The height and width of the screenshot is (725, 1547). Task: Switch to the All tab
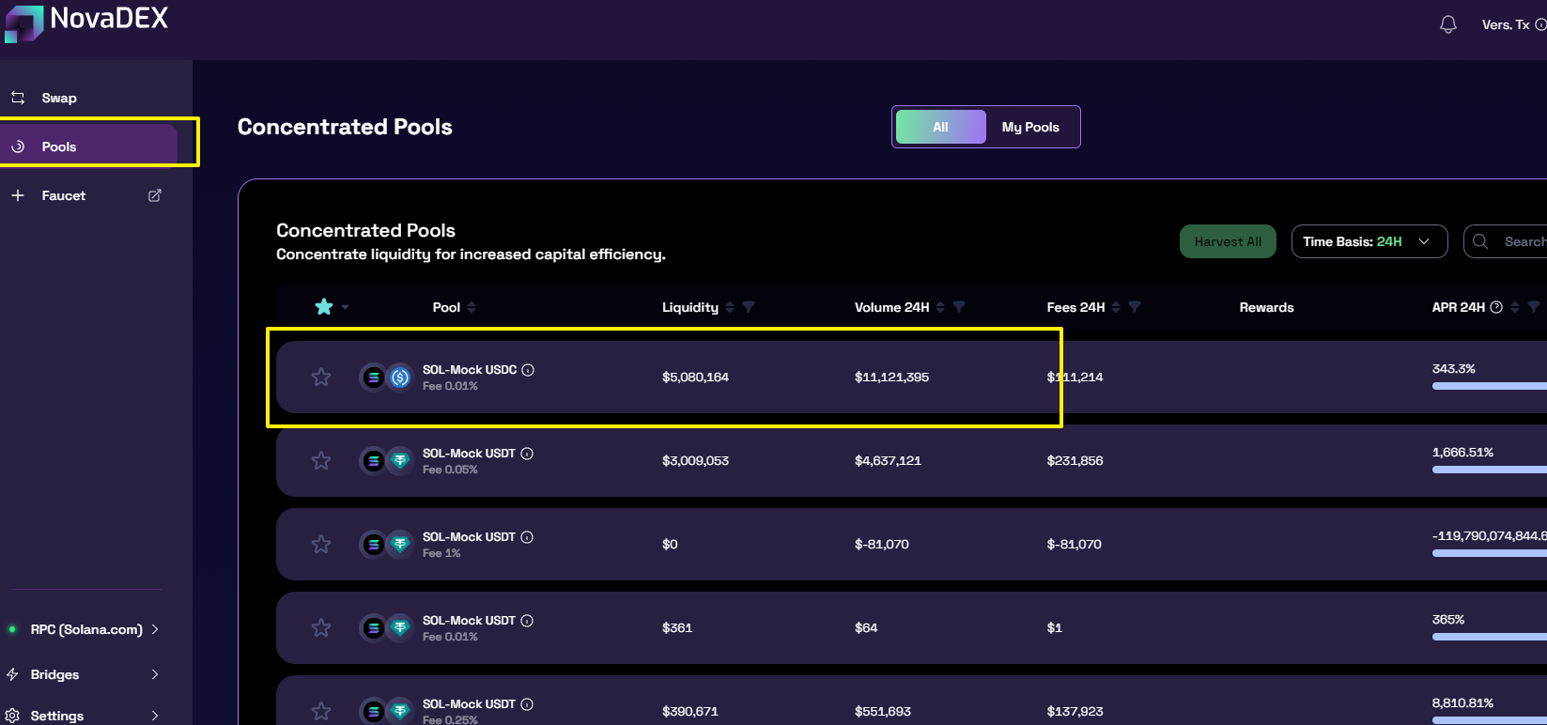point(940,127)
